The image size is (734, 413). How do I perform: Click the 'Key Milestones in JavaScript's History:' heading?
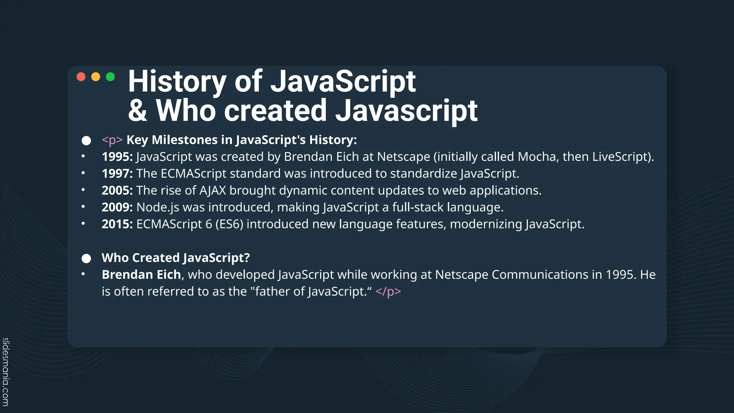pos(242,140)
